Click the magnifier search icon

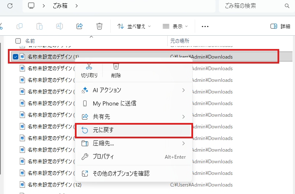[x=287, y=6]
